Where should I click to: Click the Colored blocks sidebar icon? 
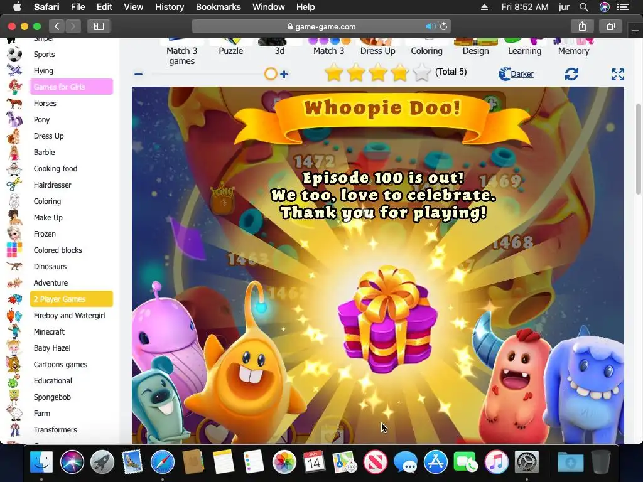click(x=14, y=250)
